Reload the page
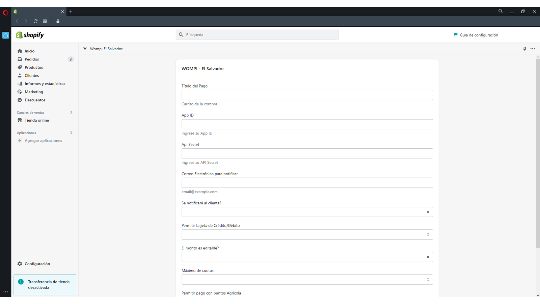Image resolution: width=540 pixels, height=304 pixels. coord(35,21)
